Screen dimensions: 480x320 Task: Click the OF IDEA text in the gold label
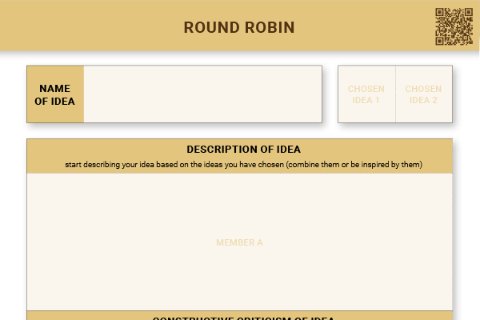54,102
